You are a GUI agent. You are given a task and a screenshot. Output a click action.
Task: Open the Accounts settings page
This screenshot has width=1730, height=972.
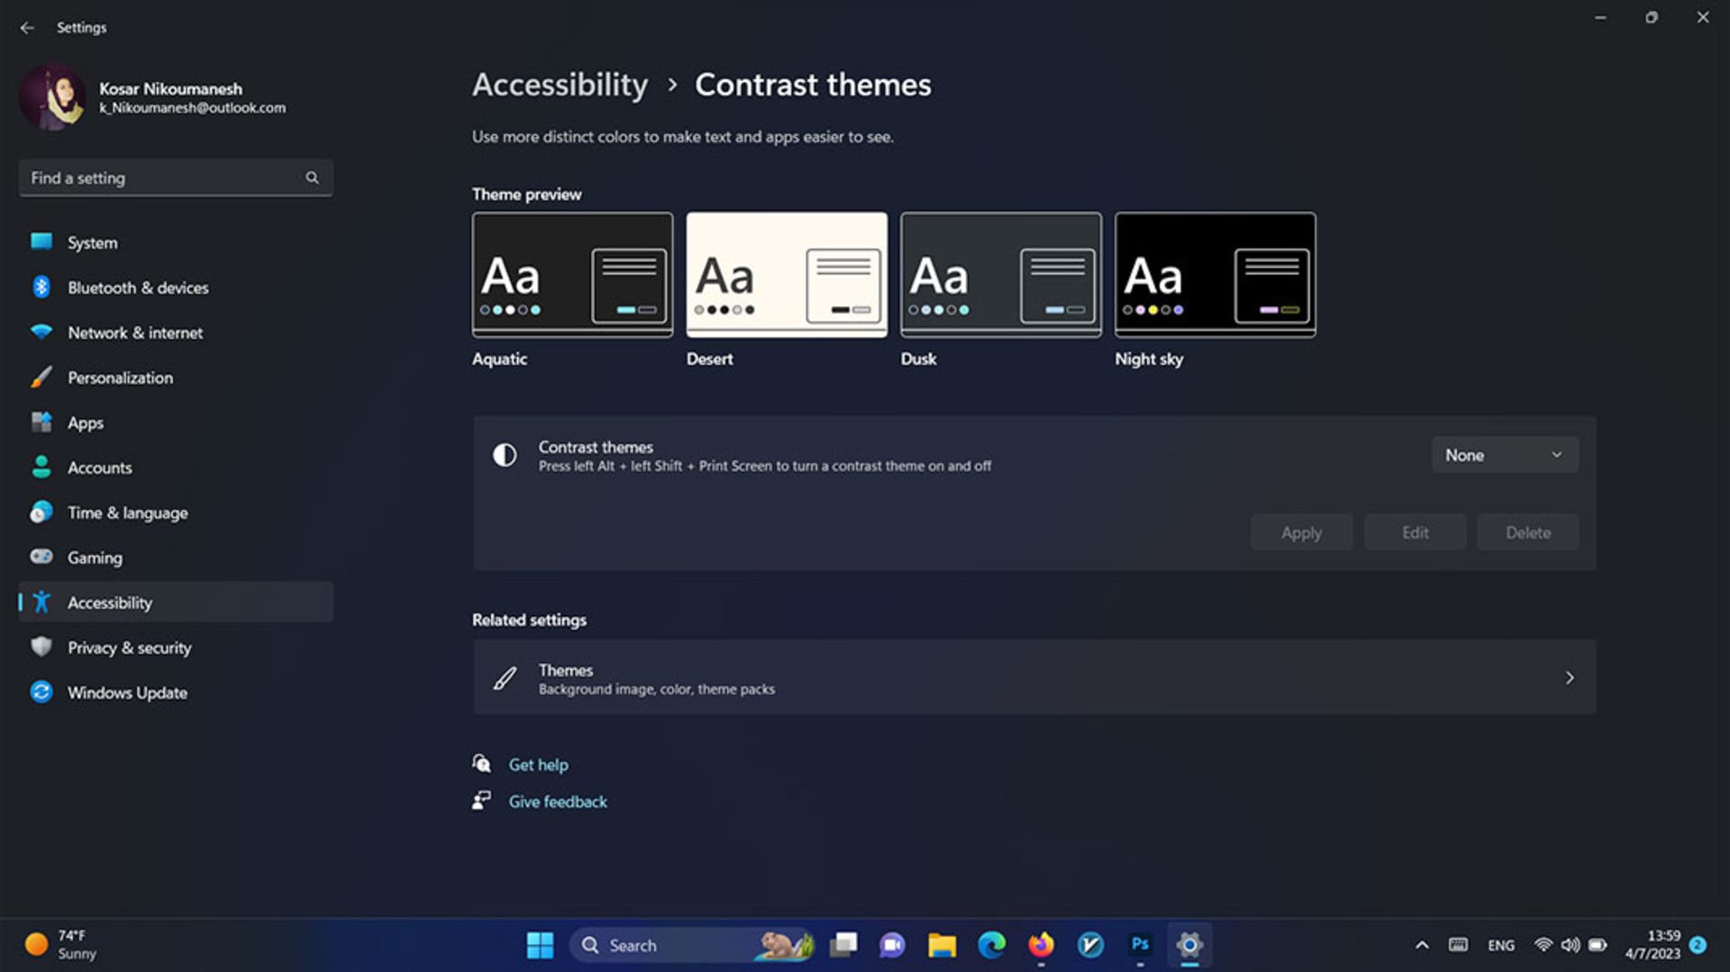(100, 468)
